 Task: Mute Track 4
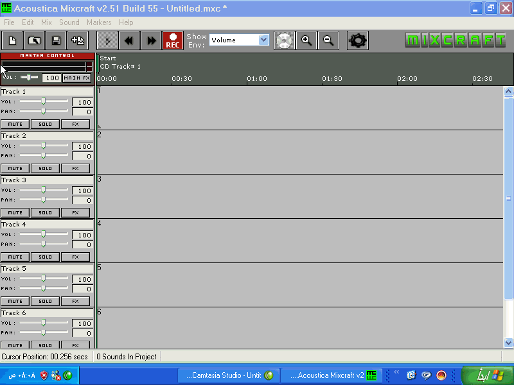pyautogui.click(x=15, y=257)
